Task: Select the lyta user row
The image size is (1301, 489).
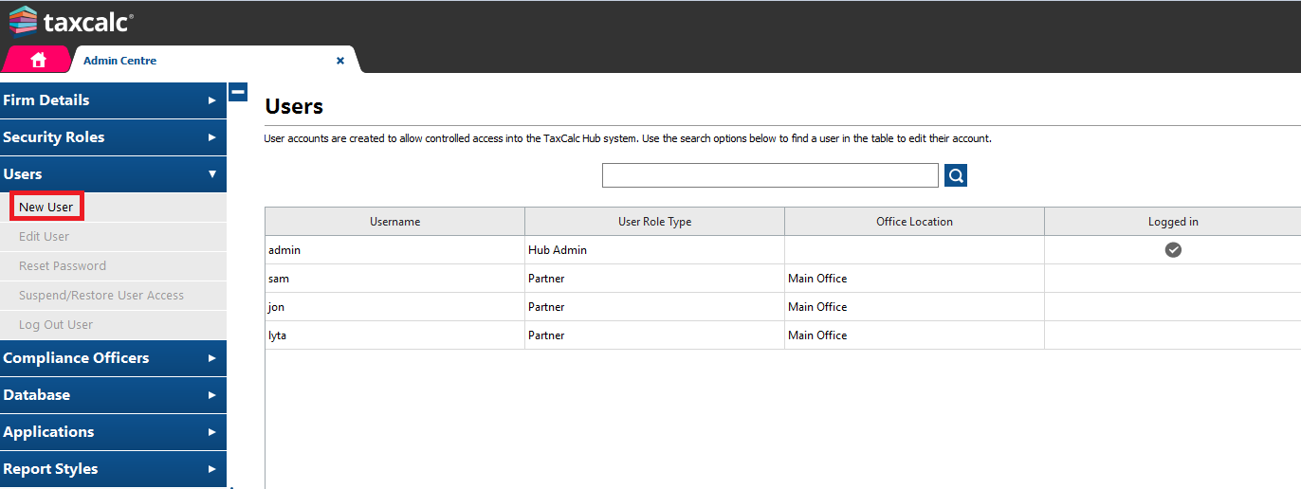Action: (x=394, y=335)
